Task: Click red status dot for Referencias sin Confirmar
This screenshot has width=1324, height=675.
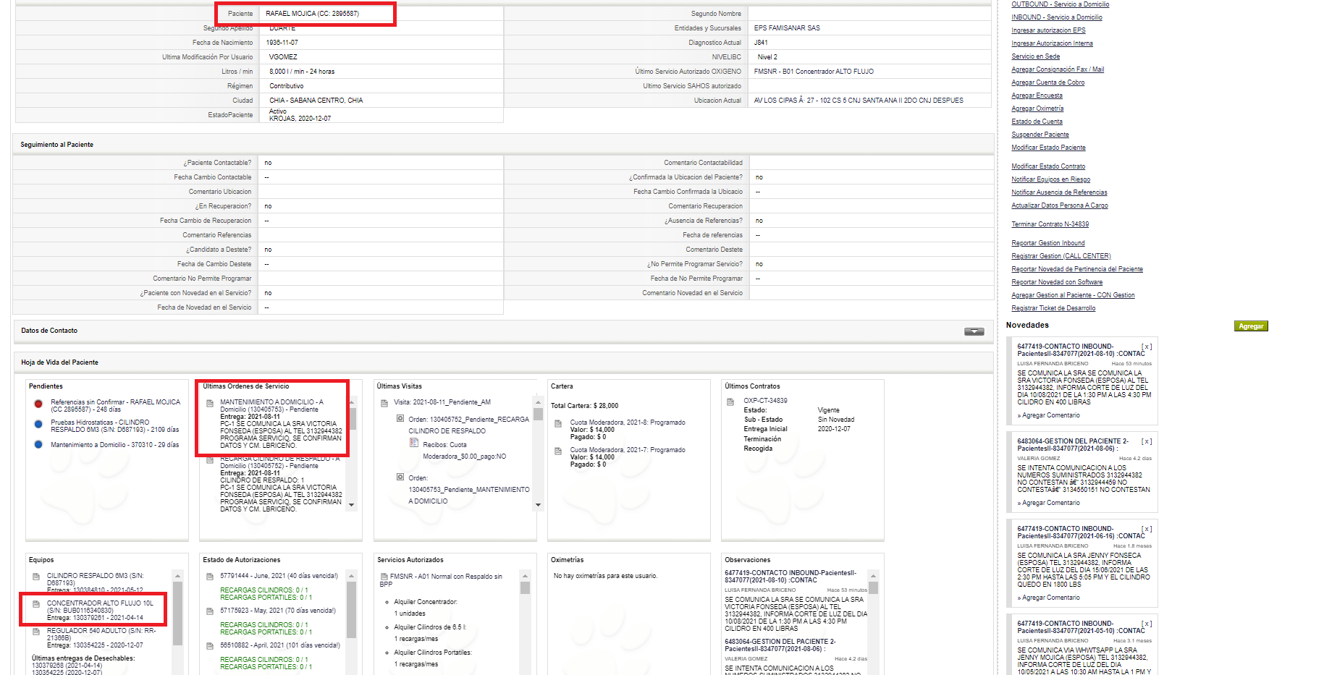Action: click(38, 404)
